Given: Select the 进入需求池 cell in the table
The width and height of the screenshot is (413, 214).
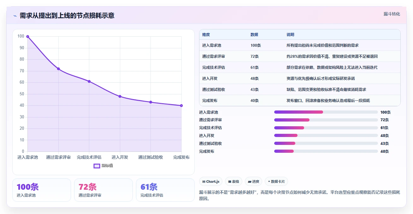Looking at the screenshot, I should coord(212,45).
